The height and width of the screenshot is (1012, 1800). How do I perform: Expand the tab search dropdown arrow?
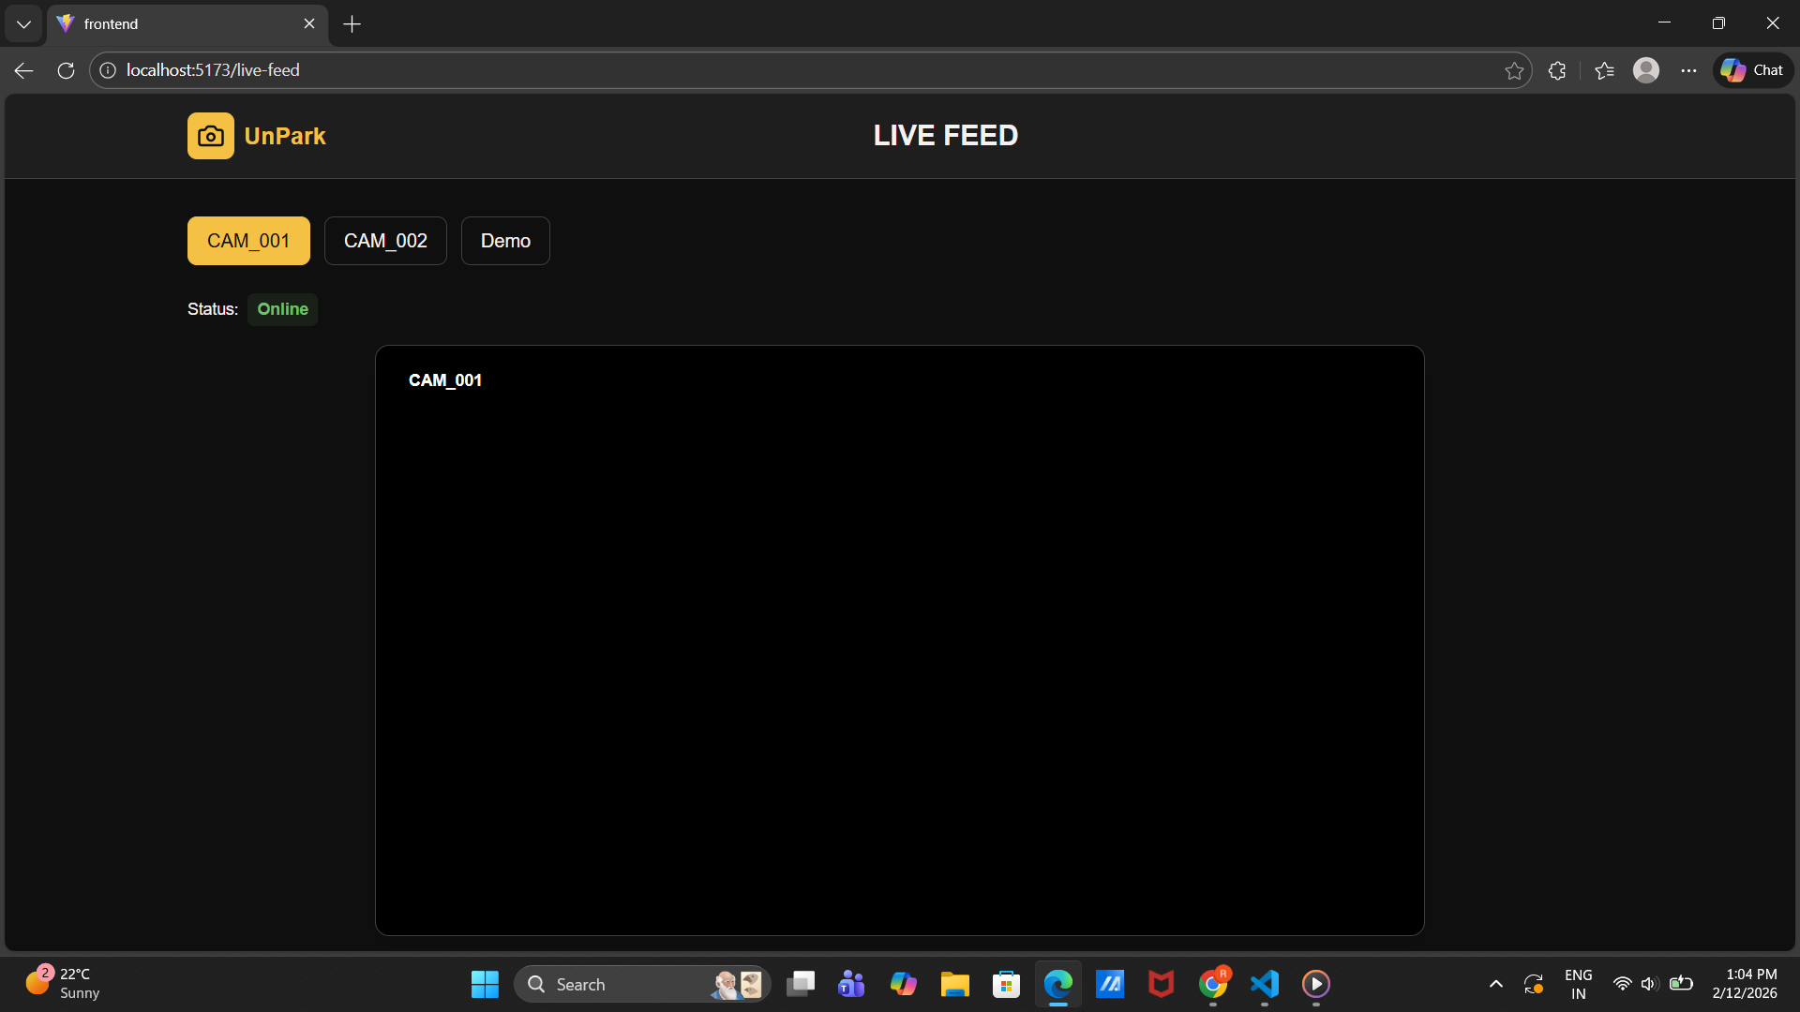[23, 24]
